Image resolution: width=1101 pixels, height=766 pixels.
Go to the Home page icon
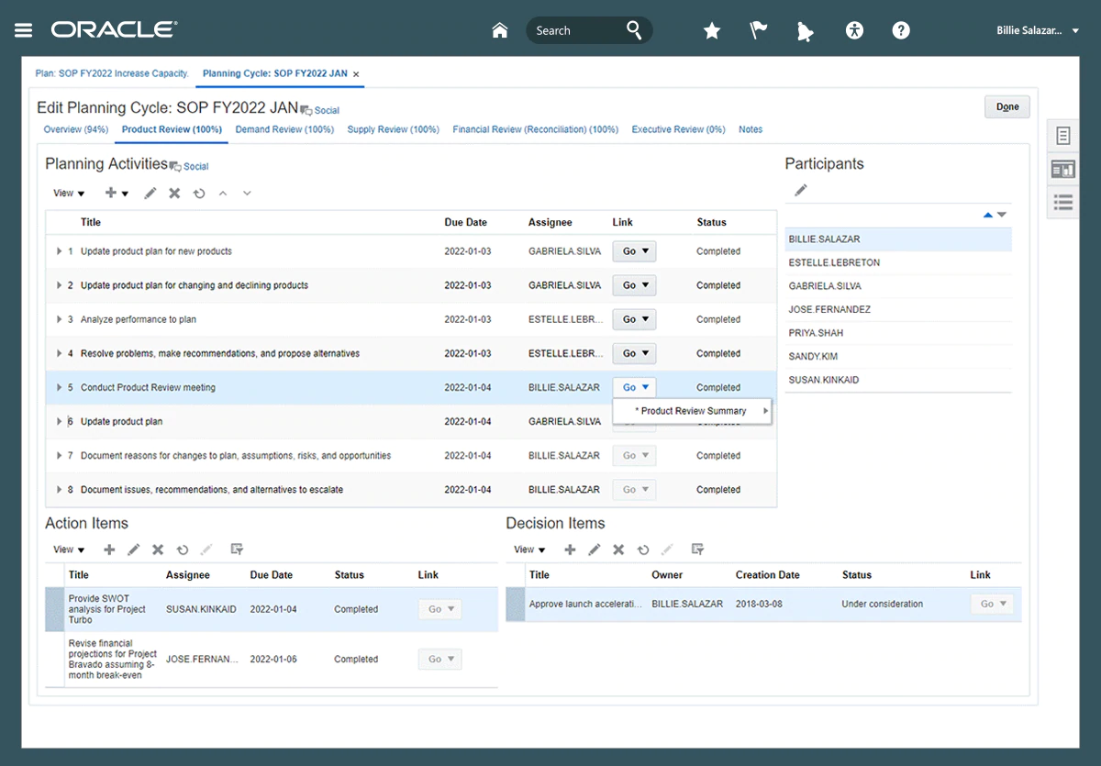coord(500,30)
